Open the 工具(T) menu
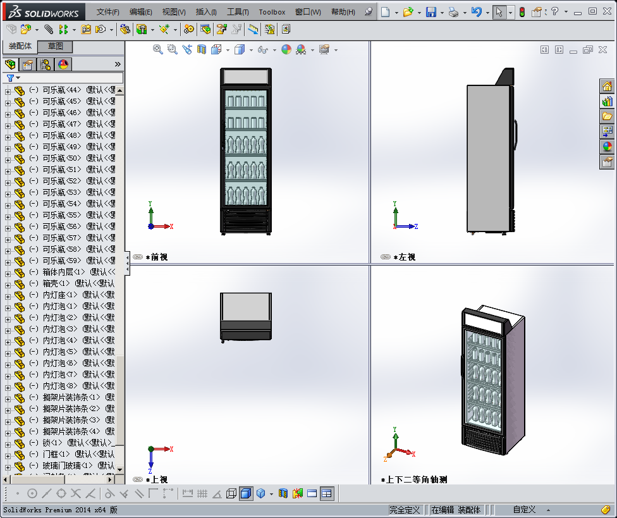The width and height of the screenshot is (617, 518). tap(238, 12)
